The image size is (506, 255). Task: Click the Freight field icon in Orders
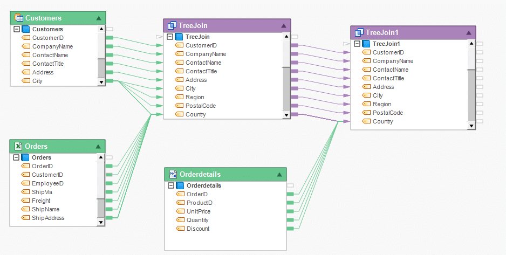click(x=25, y=201)
